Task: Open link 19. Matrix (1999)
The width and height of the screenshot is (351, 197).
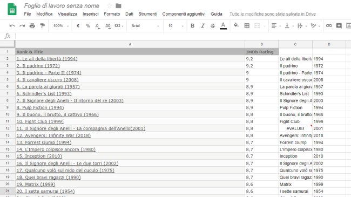Action: 36,184
